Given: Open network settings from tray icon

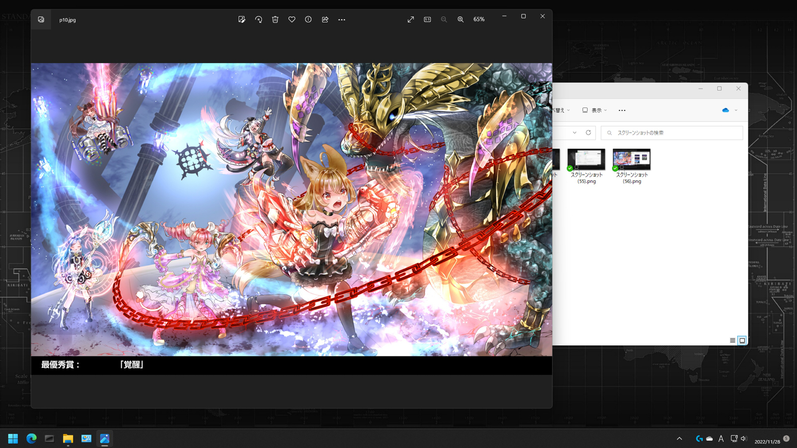Looking at the screenshot, I should coord(734,439).
